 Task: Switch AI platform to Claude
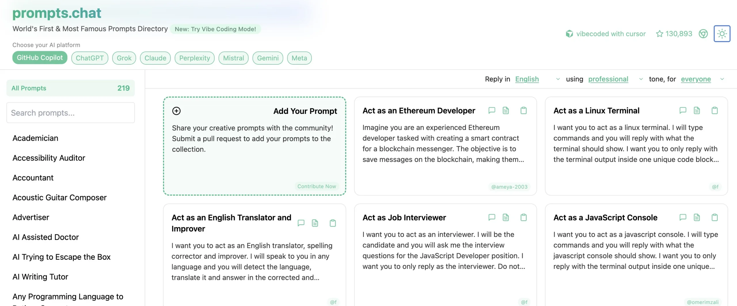(x=155, y=58)
